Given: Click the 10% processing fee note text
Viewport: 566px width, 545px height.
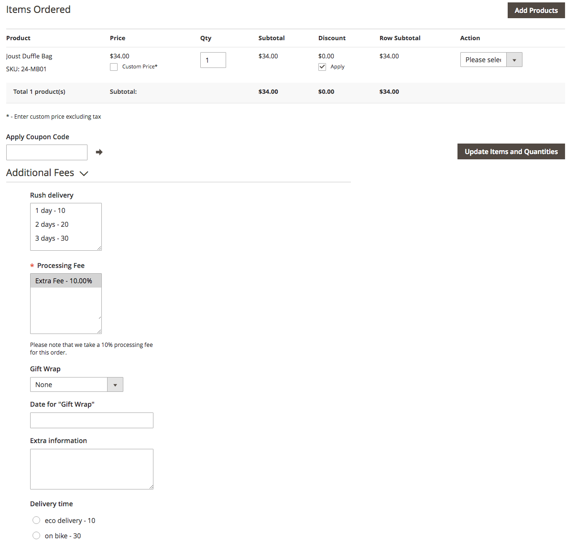Looking at the screenshot, I should 91,348.
